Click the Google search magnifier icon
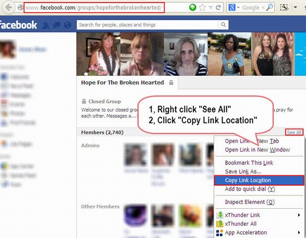Screen dimensions: 306x238 coord(269,8)
